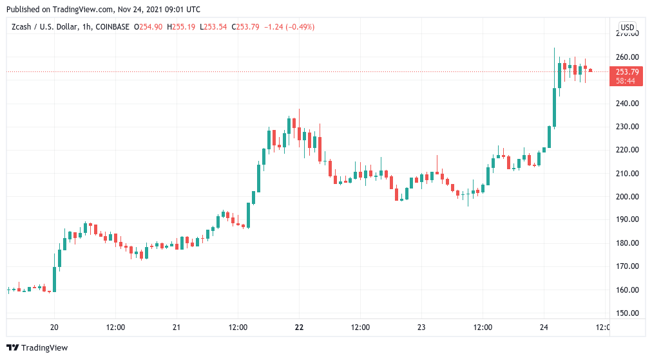Click the TradingView logo icon

click(x=13, y=347)
